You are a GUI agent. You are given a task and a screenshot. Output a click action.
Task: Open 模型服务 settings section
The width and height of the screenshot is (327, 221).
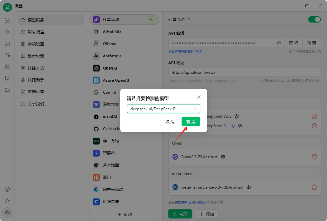point(51,20)
